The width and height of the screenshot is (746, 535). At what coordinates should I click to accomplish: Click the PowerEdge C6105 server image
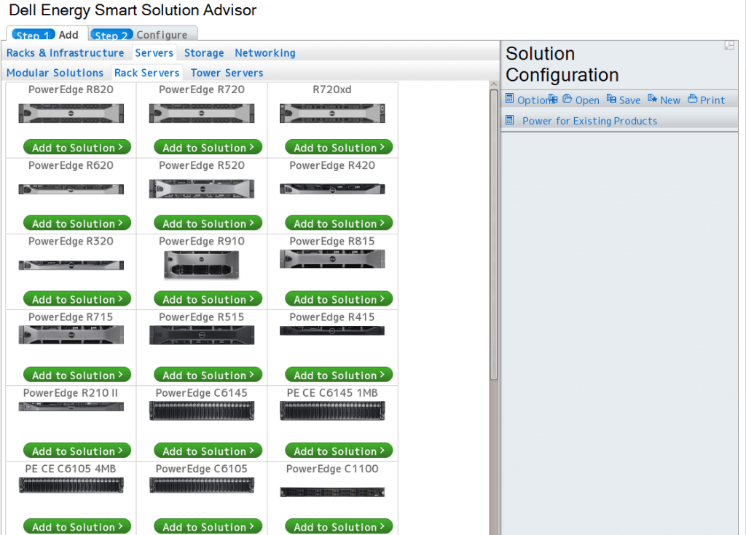(202, 485)
